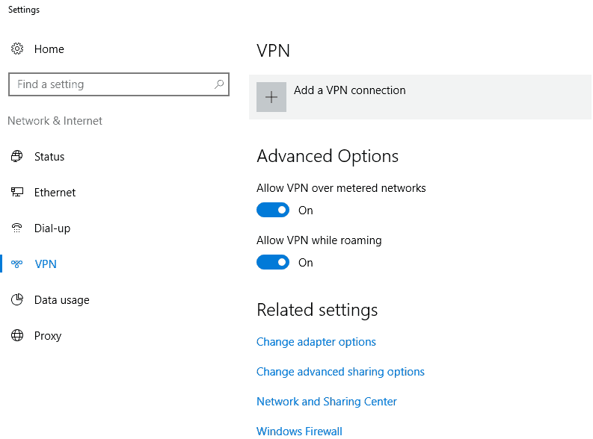The height and width of the screenshot is (439, 593).
Task: Click Add a VPN connection
Action: point(350,90)
